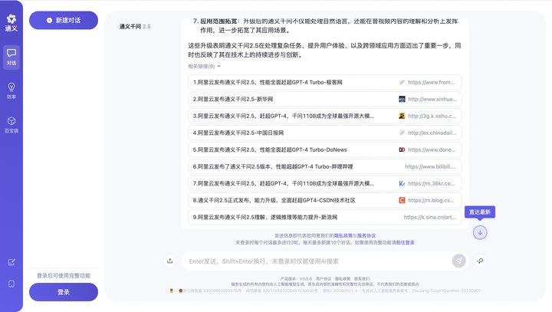Click the round down-arrow scroll button
The width and height of the screenshot is (552, 312).
tap(480, 232)
